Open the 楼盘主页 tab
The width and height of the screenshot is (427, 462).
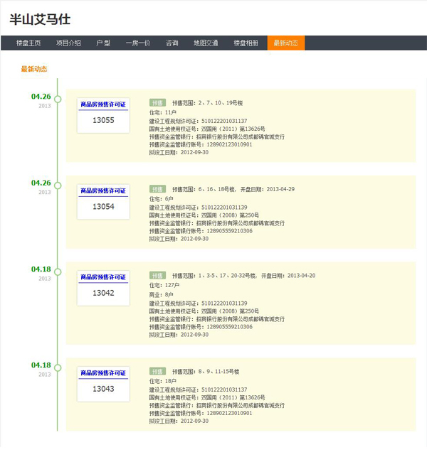point(28,43)
